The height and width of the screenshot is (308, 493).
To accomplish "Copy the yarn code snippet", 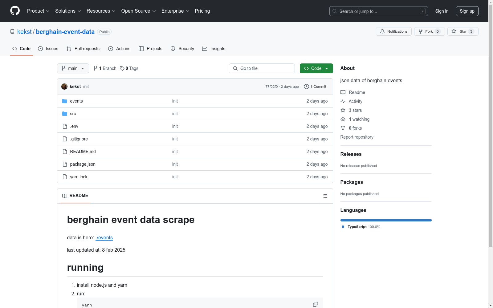I will (316, 304).
